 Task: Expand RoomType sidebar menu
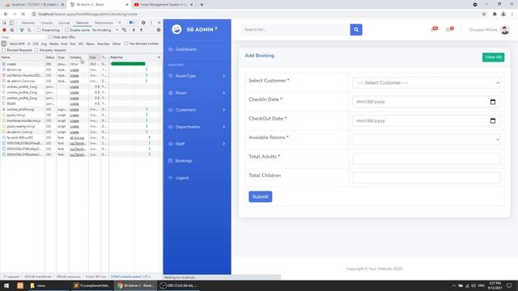[197, 76]
